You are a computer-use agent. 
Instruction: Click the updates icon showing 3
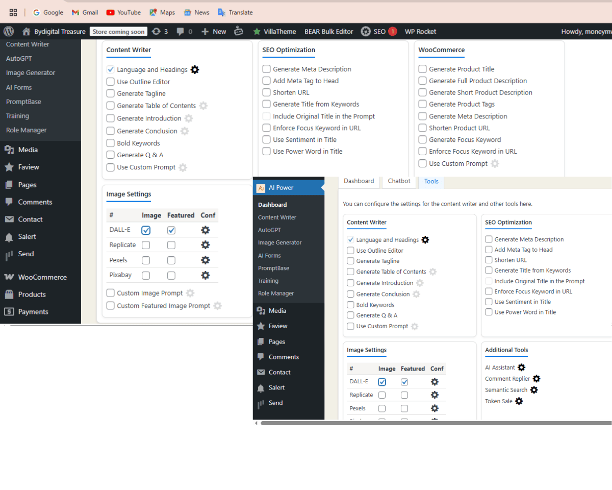click(160, 31)
